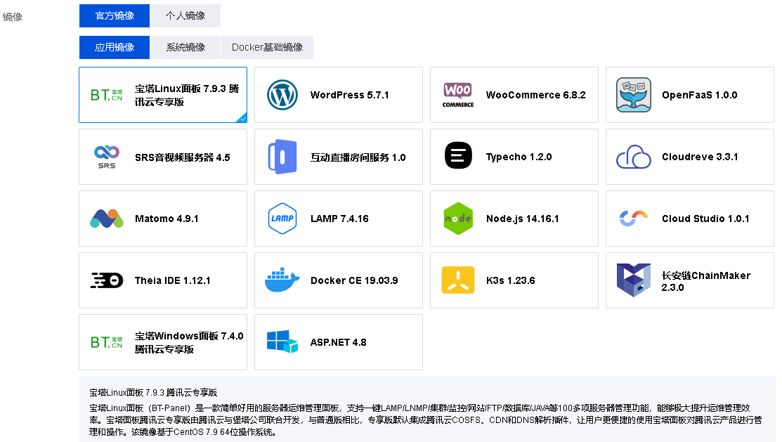Choose the Typecho 1.2.0 image
Image resolution: width=782 pixels, height=442 pixels.
tap(514, 157)
